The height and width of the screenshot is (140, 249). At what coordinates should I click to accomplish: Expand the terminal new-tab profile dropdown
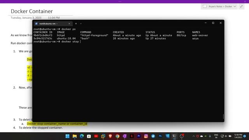tap(81, 23)
